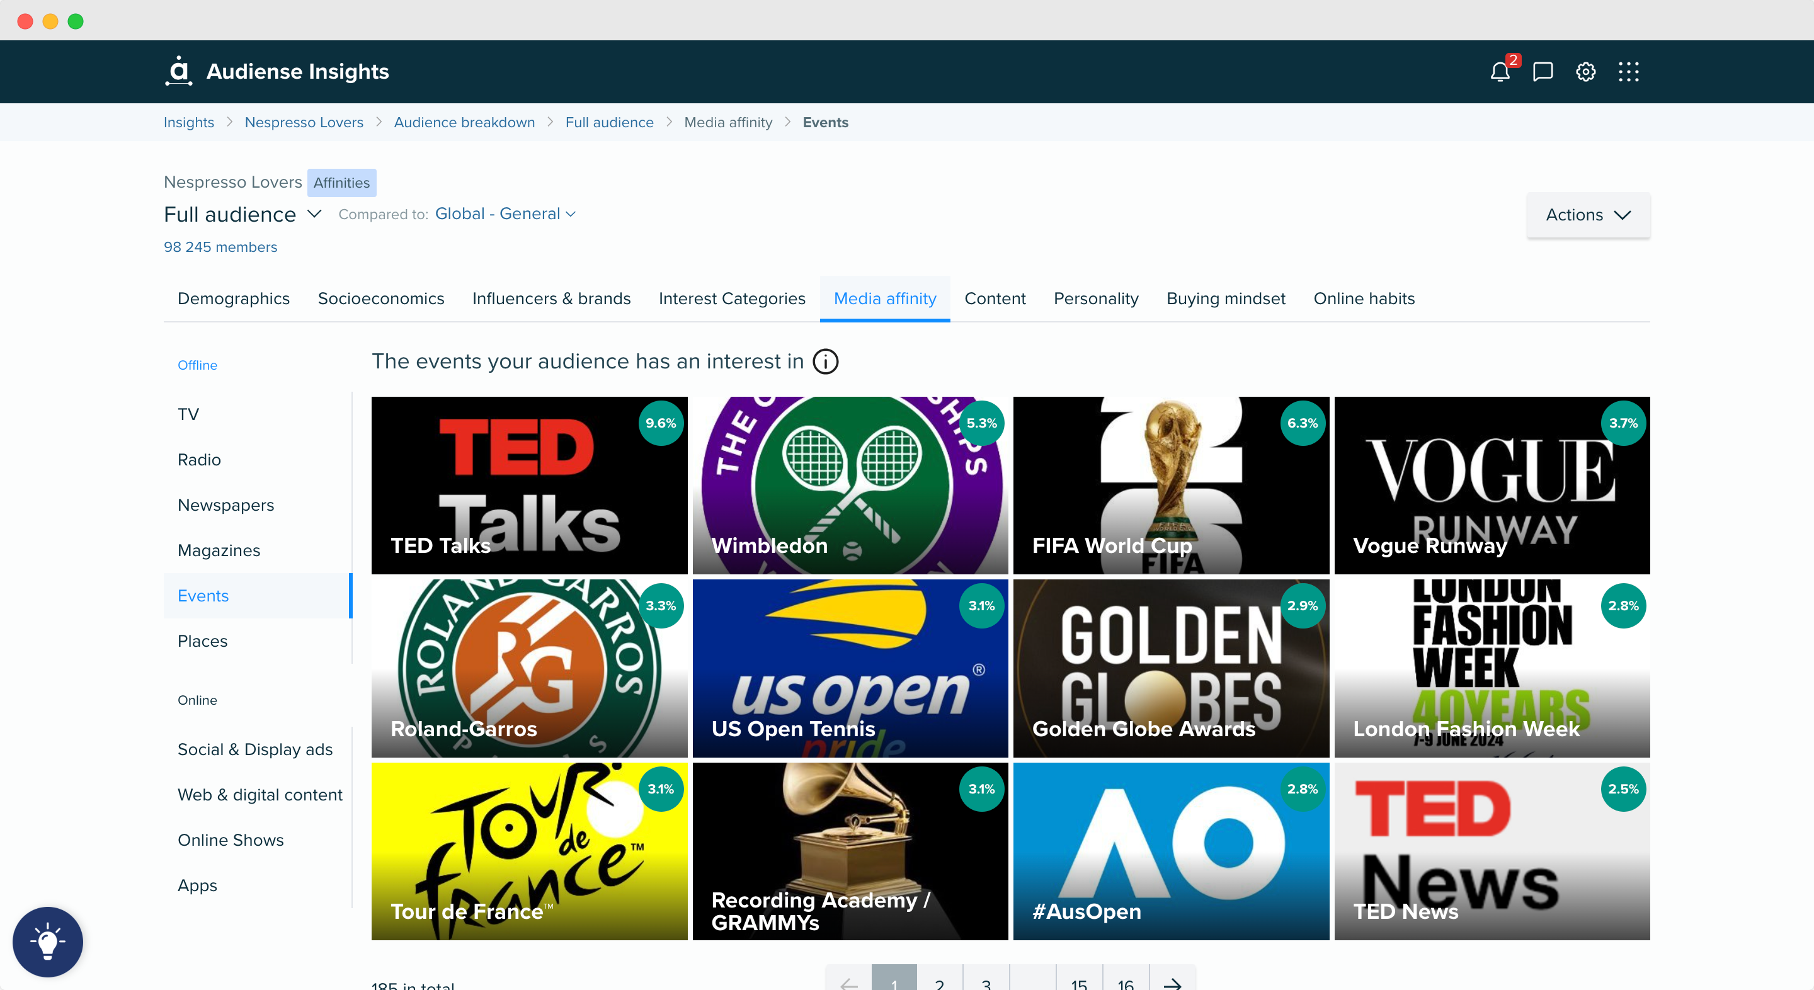Image resolution: width=1814 pixels, height=990 pixels.
Task: Open the notifications bell
Action: [1499, 72]
